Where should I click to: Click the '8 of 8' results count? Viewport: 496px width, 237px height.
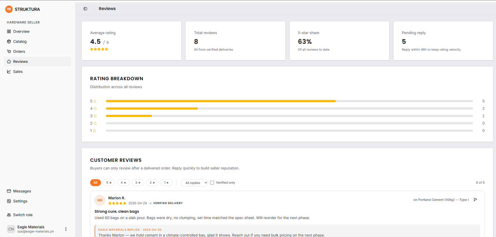click(480, 183)
